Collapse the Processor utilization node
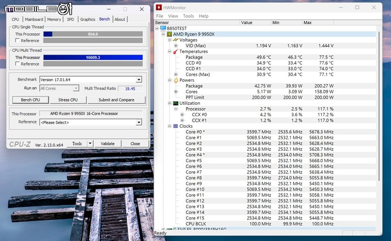The height and width of the screenshot is (241, 391). tap(176, 109)
